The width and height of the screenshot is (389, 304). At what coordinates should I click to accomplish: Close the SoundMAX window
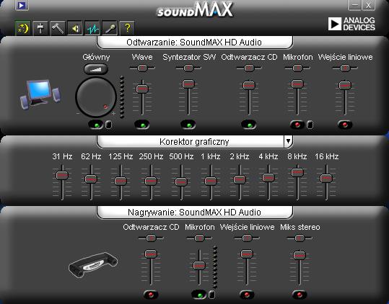pyautogui.click(x=368, y=5)
